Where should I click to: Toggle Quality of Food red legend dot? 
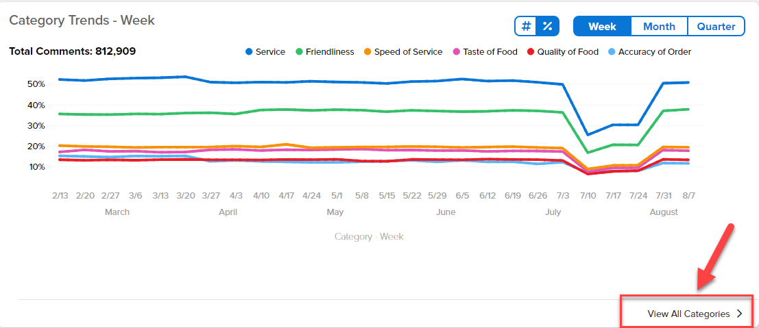(531, 52)
